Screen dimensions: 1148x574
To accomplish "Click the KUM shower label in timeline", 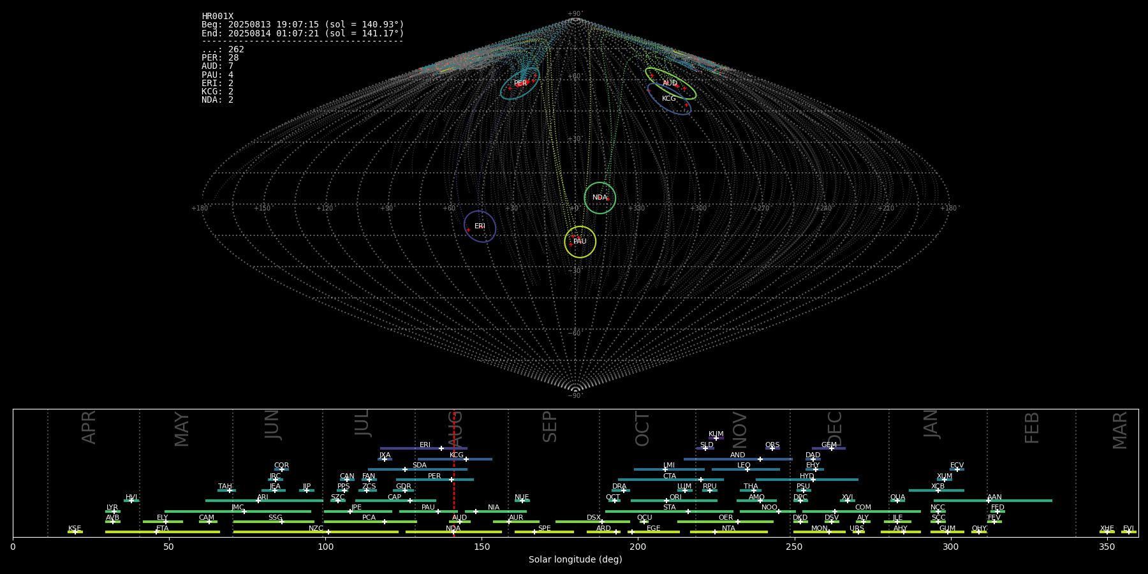I will (716, 434).
